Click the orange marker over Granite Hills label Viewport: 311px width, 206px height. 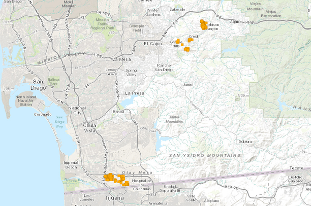(178, 41)
